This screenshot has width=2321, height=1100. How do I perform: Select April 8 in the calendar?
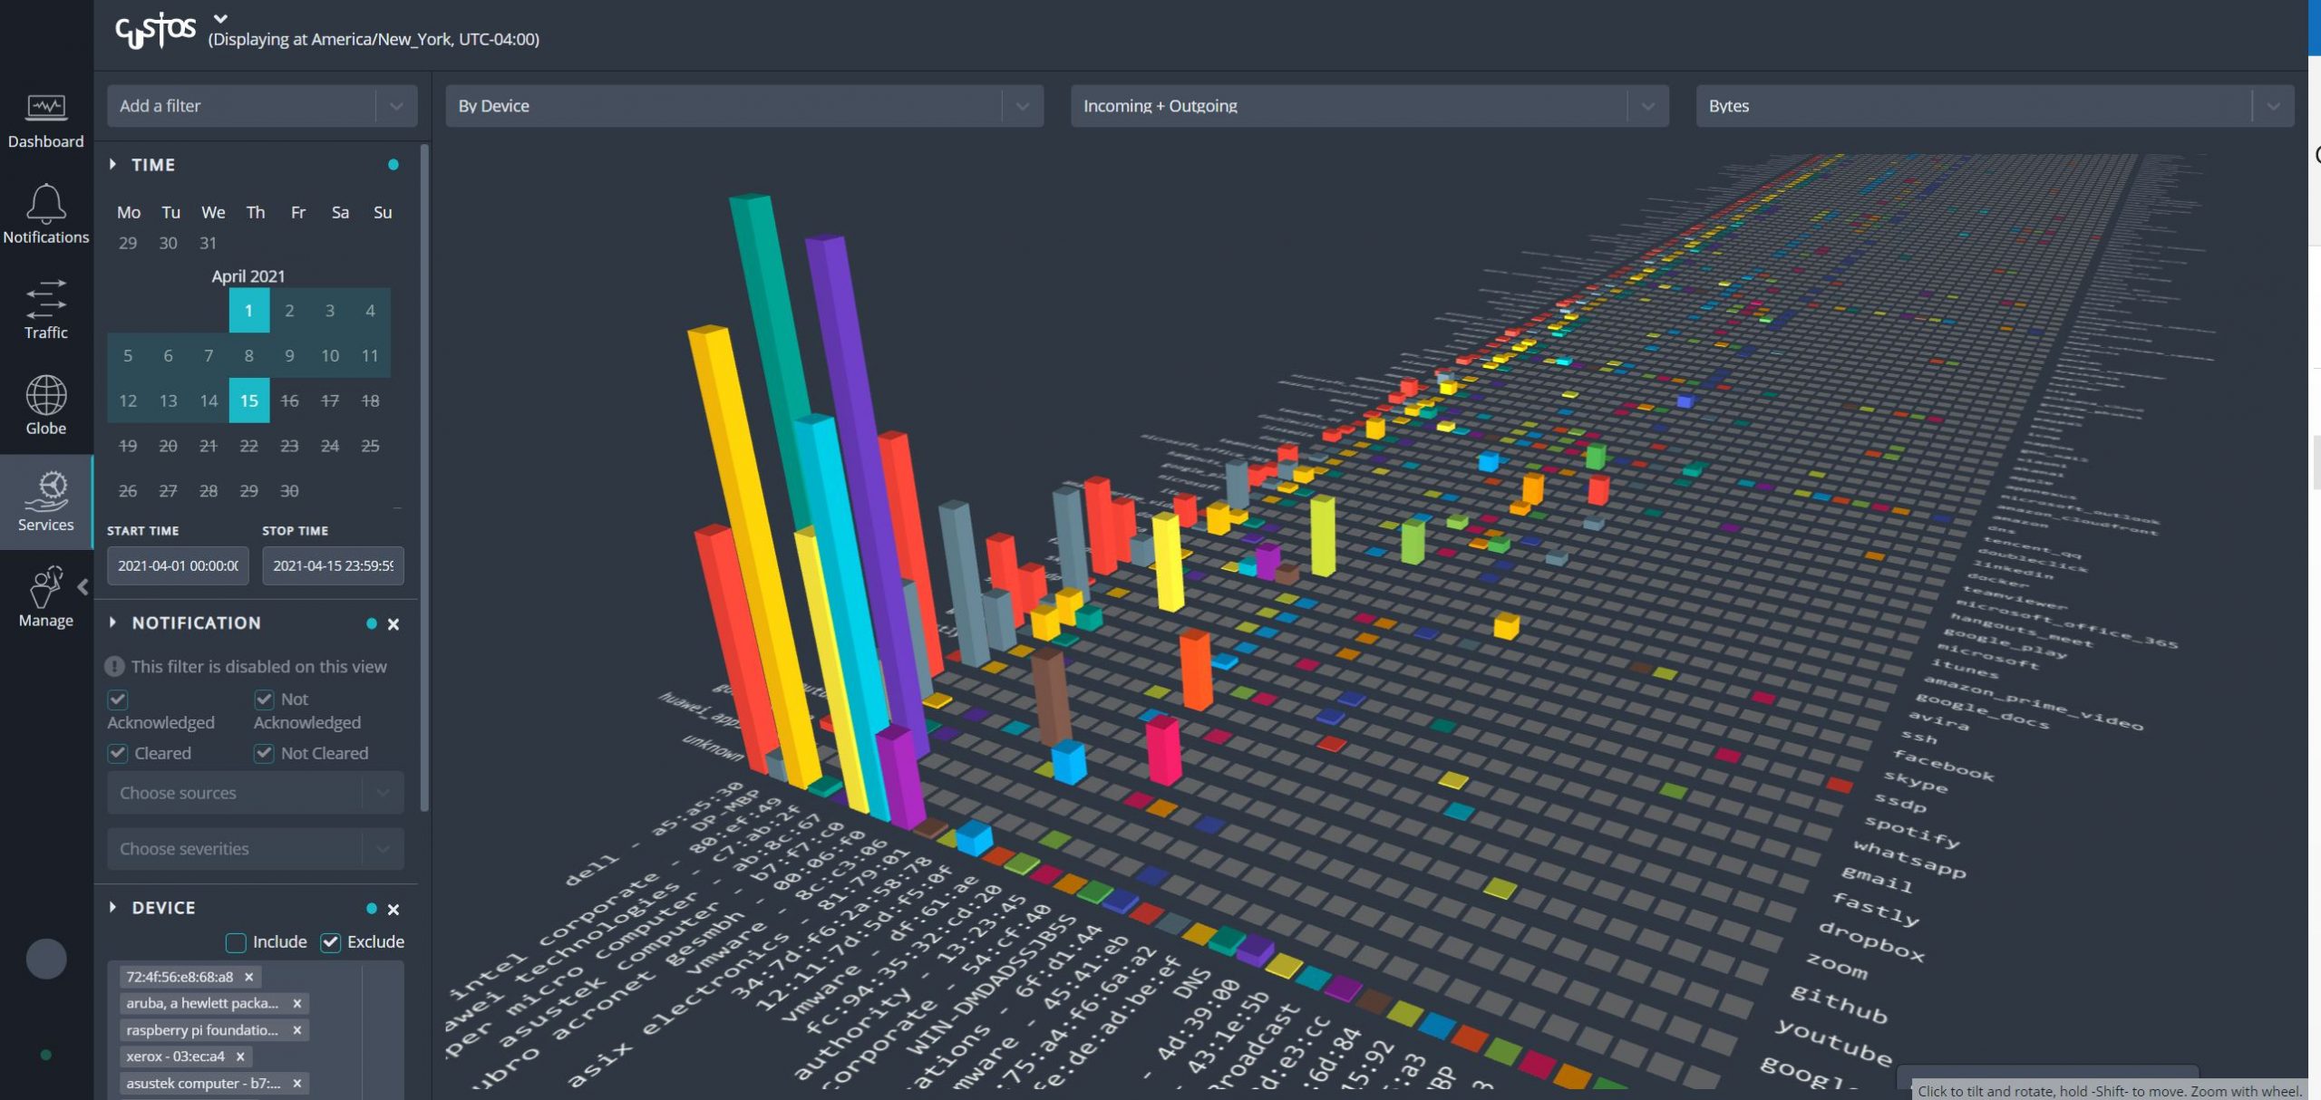pyautogui.click(x=248, y=356)
